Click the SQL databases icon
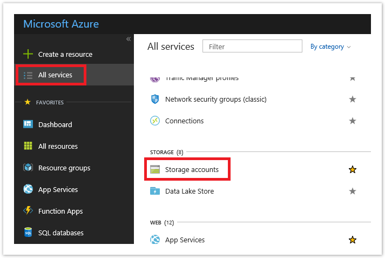The image size is (385, 258). pyautogui.click(x=28, y=232)
